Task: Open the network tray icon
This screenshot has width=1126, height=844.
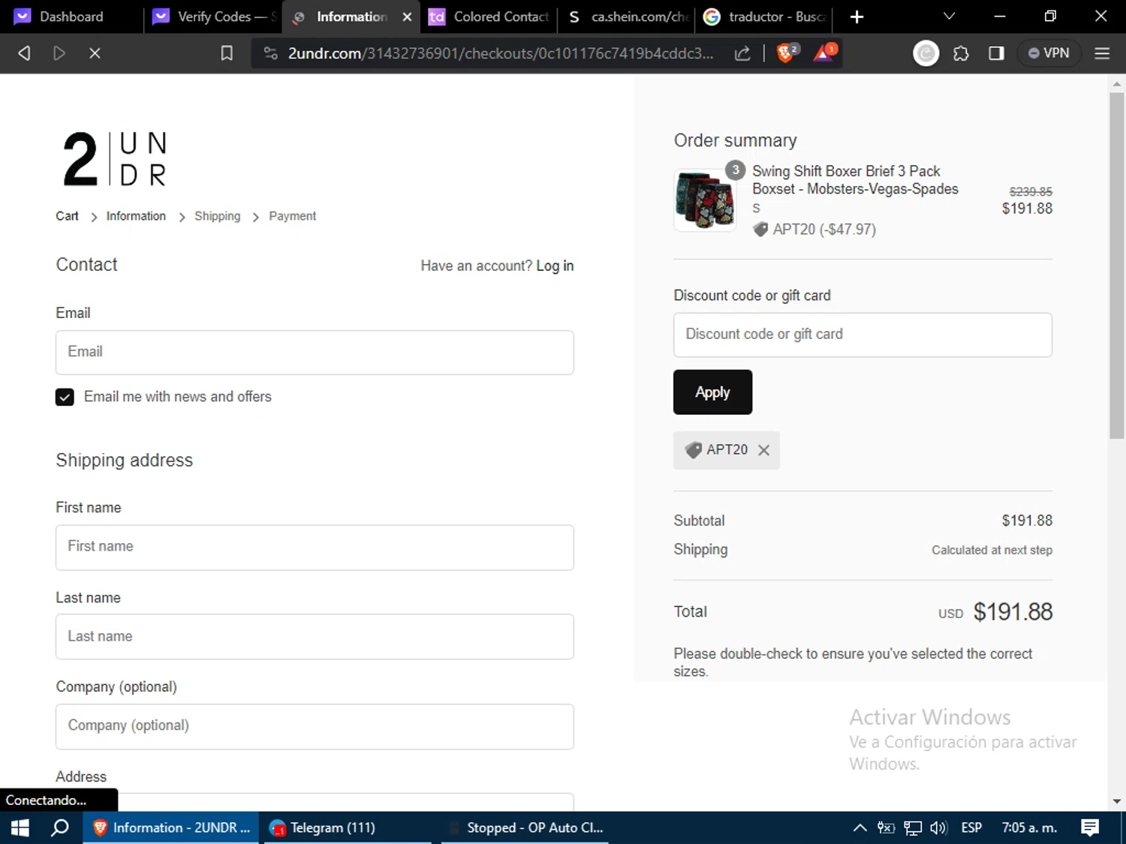Action: (x=913, y=827)
